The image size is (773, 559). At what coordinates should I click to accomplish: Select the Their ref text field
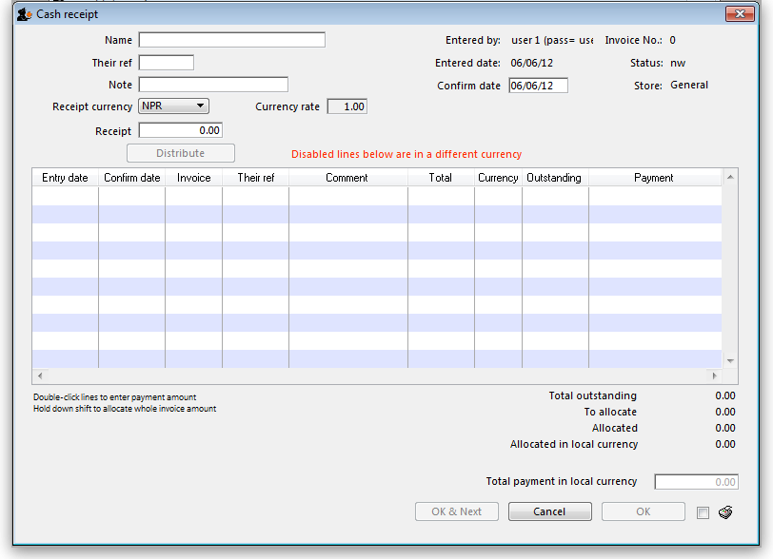pyautogui.click(x=167, y=63)
